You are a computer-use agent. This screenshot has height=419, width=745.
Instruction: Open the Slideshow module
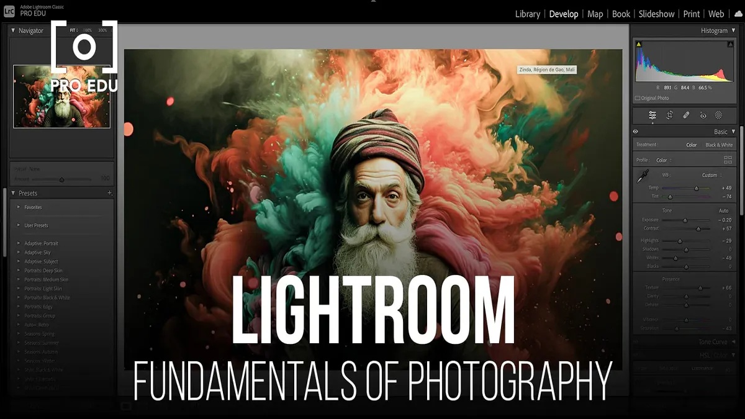(x=656, y=14)
